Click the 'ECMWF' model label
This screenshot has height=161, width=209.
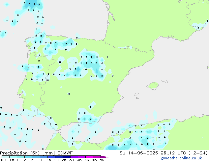click(65, 153)
